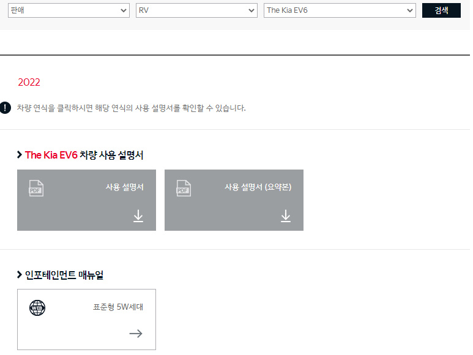The image size is (473, 355).
Task: Click the exclamation info icon
Action: pyautogui.click(x=5, y=108)
